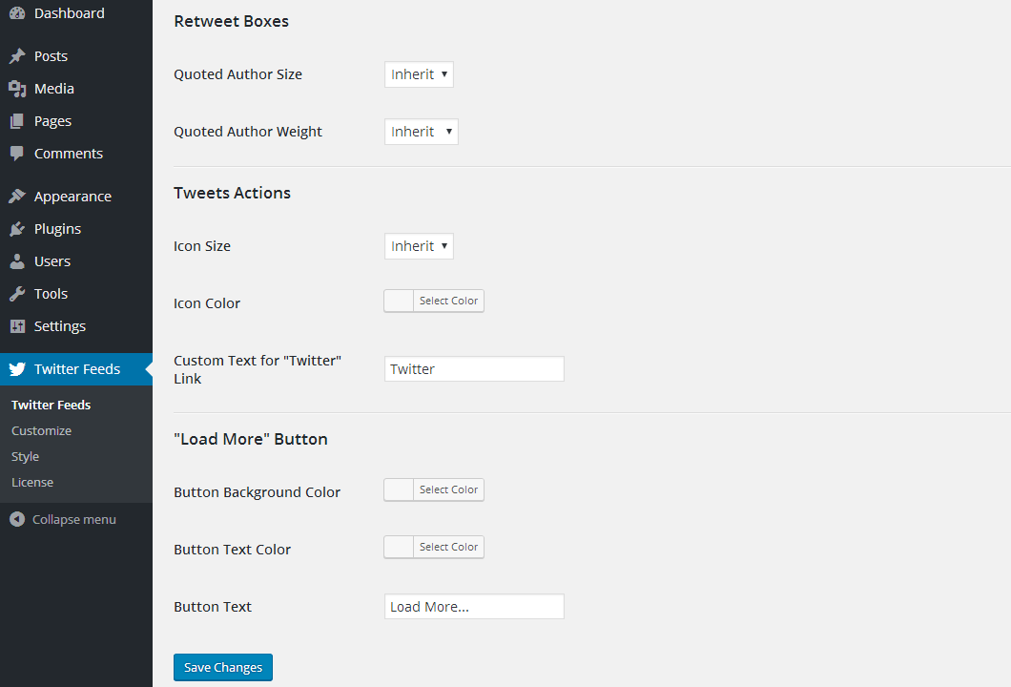
Task: Click the Tools wrench icon
Action: (17, 294)
